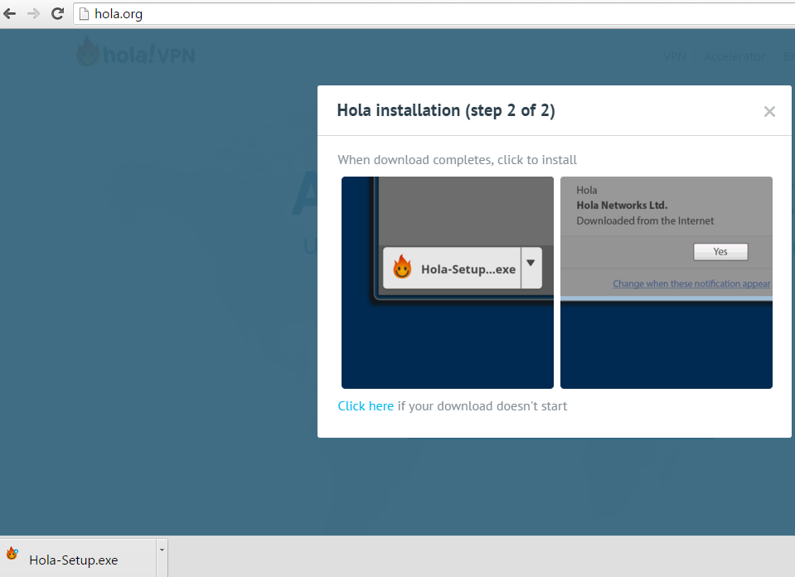Viewport: 795px width, 577px height.
Task: Click the 'Click here' download link
Action: (366, 406)
